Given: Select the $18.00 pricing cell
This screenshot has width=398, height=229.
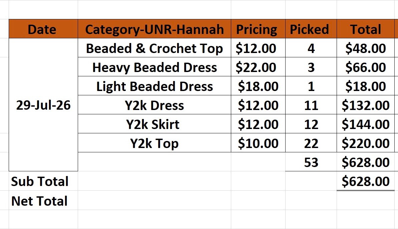Looking at the screenshot, I should tap(258, 86).
